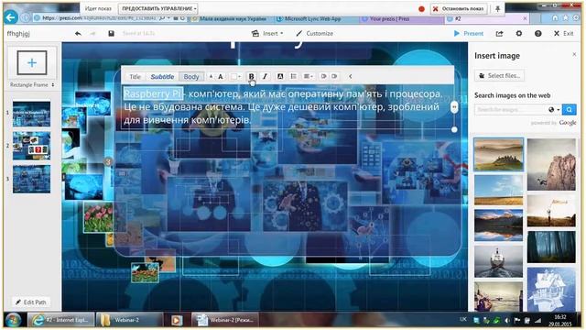The width and height of the screenshot is (586, 330).
Task: Click path marker 3 on canvas
Action: point(108,162)
